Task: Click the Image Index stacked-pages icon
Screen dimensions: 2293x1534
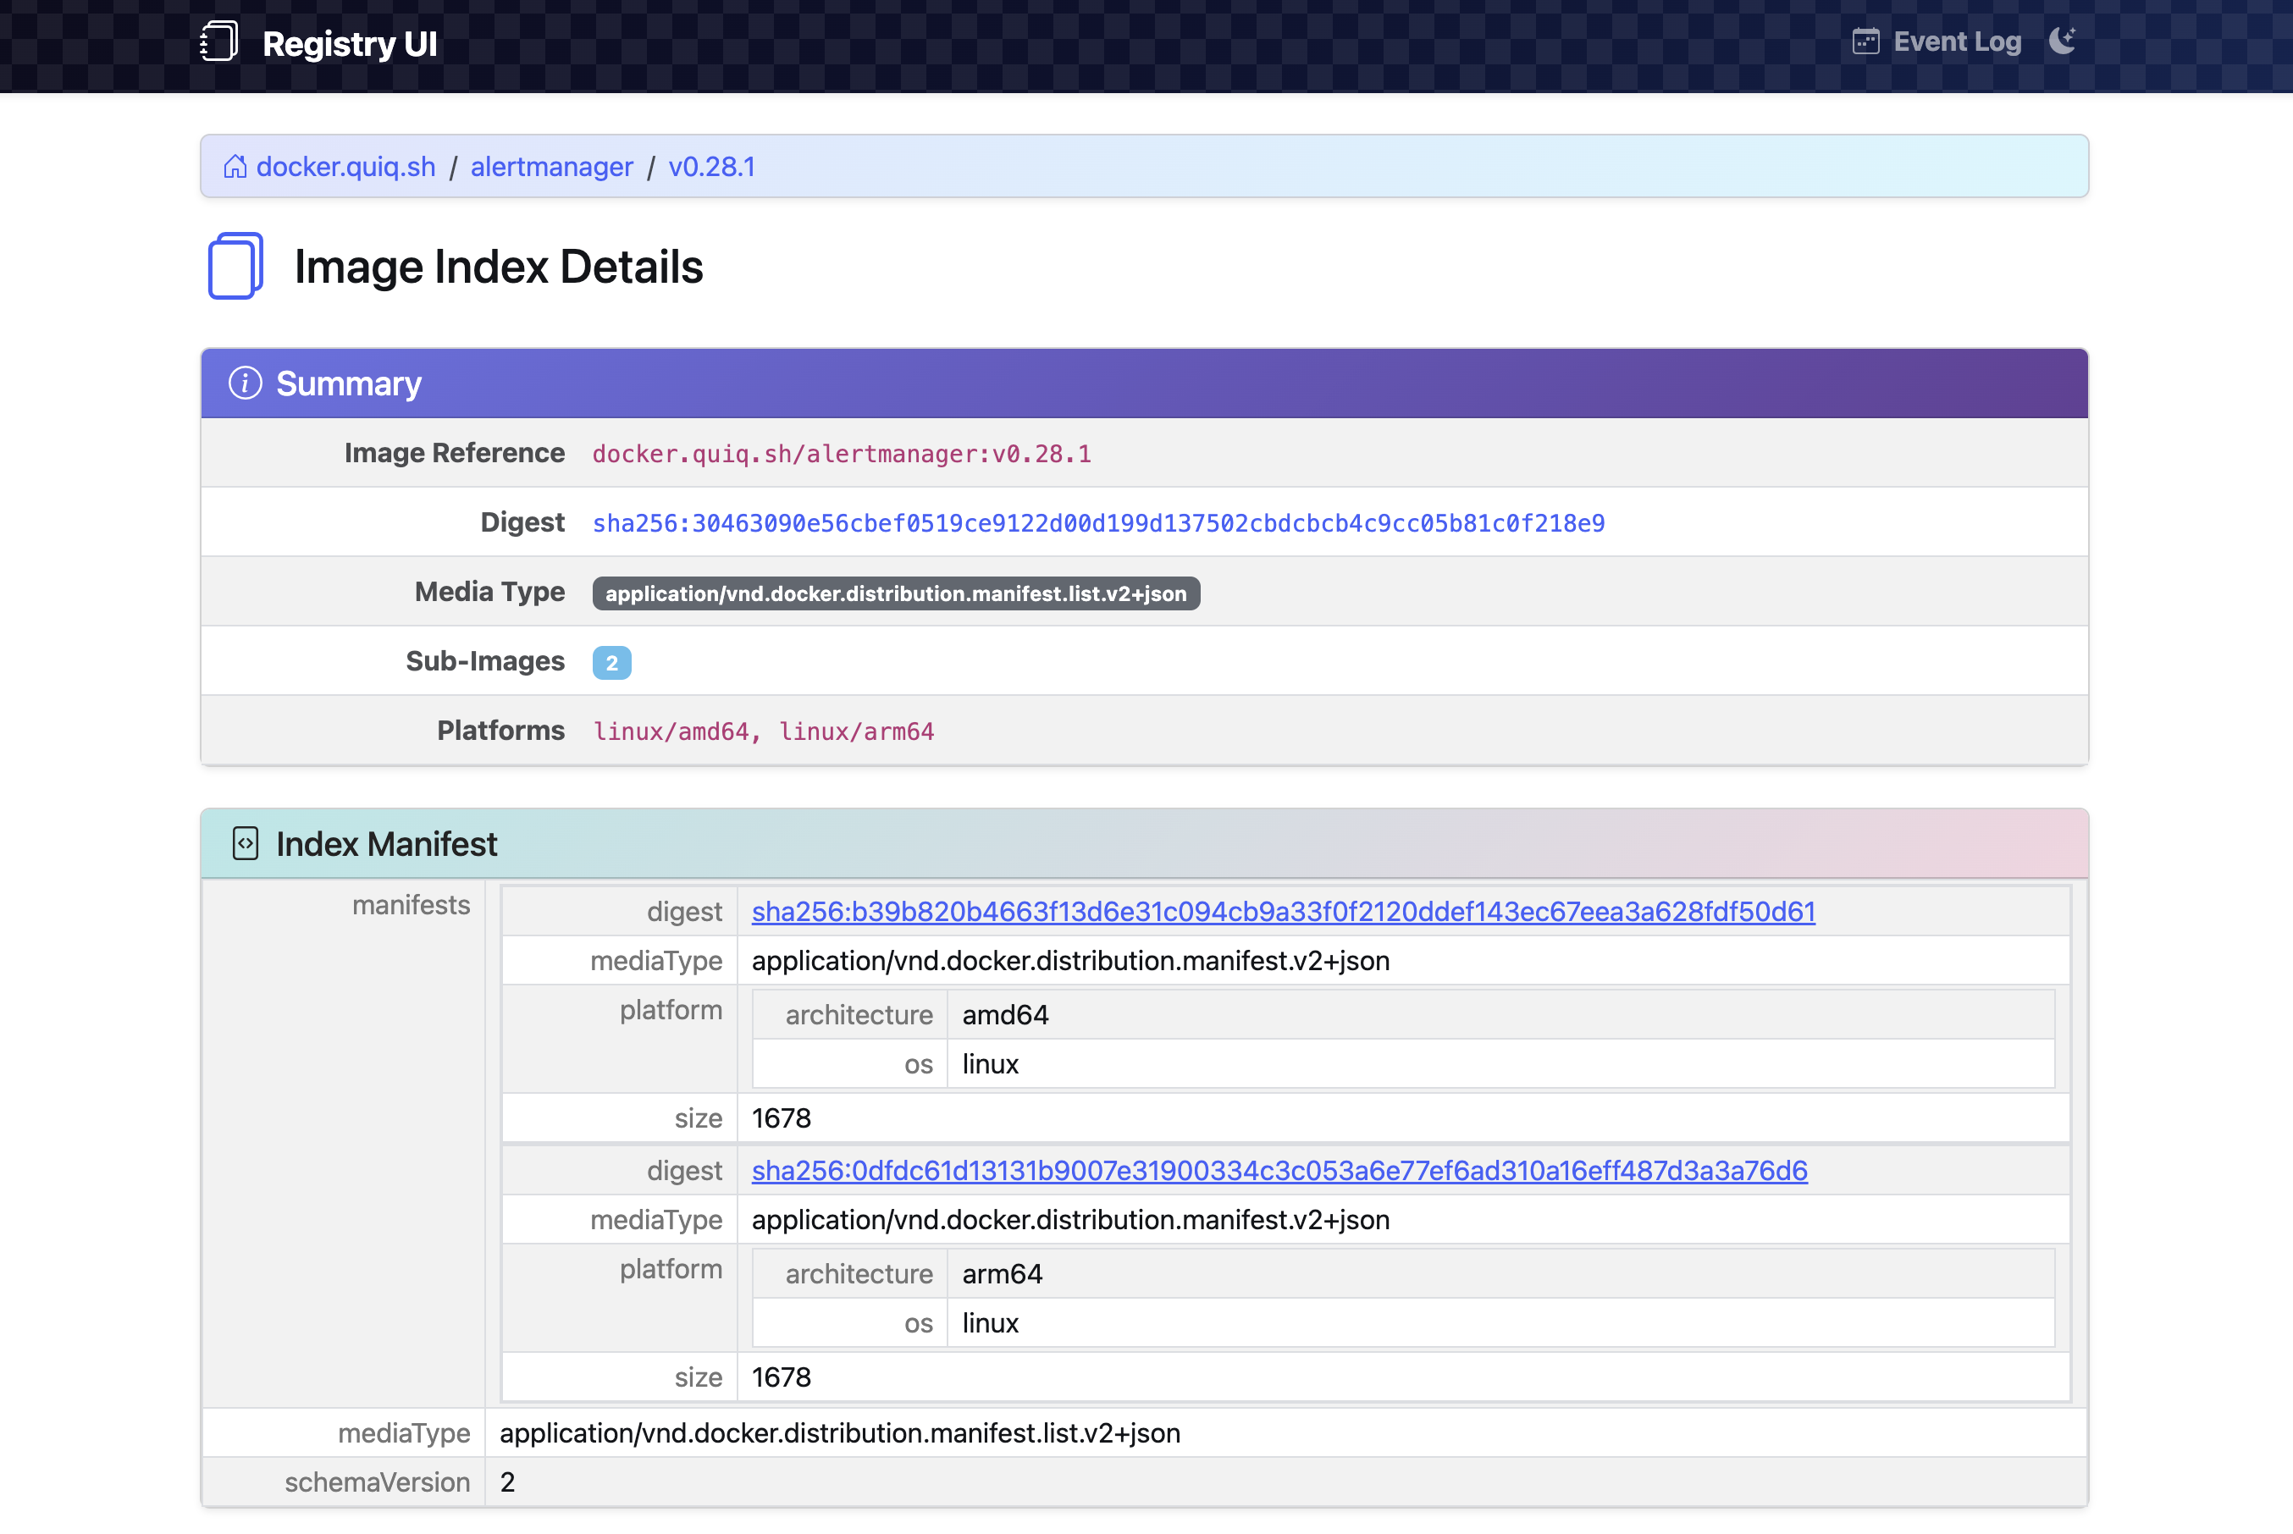Action: [235, 266]
